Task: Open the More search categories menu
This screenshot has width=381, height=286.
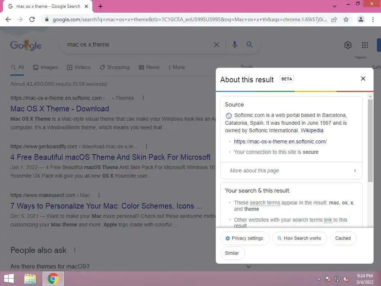Action: coord(177,67)
